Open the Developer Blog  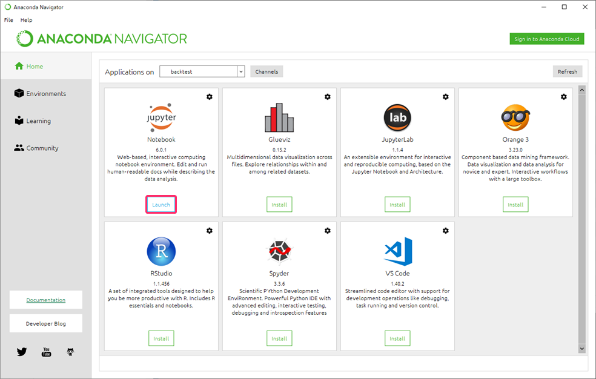tap(46, 323)
